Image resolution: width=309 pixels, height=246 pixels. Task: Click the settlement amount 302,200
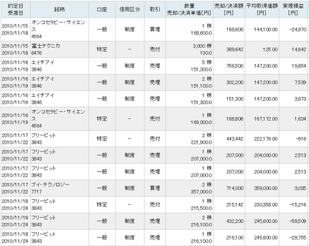point(235,82)
